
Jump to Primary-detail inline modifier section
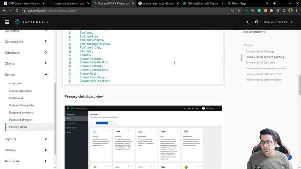(x=263, y=79)
